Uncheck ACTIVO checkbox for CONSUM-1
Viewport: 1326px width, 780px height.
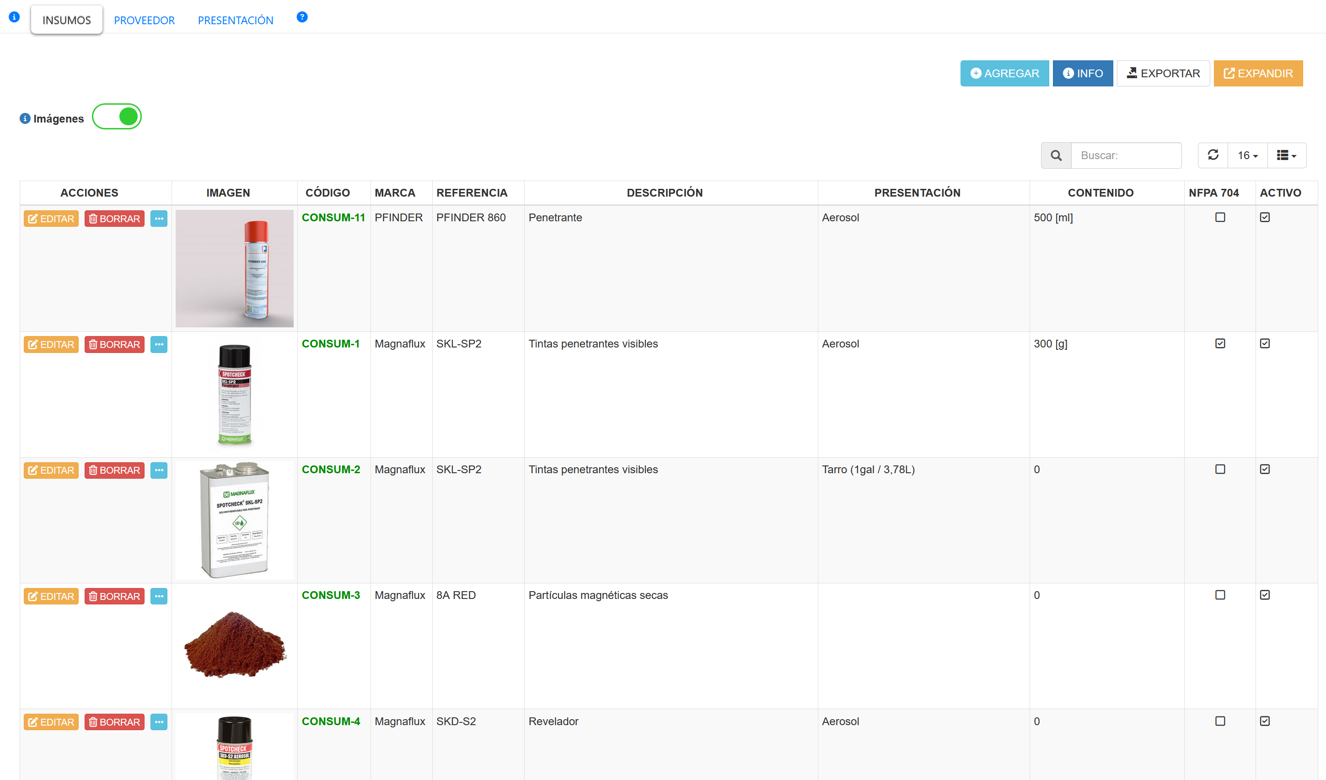(1264, 343)
